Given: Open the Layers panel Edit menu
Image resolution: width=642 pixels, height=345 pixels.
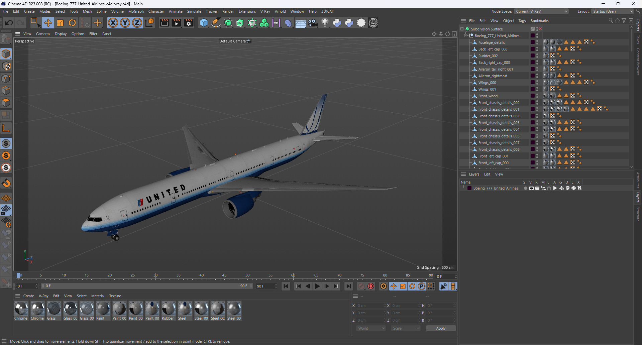Looking at the screenshot, I should [x=487, y=174].
